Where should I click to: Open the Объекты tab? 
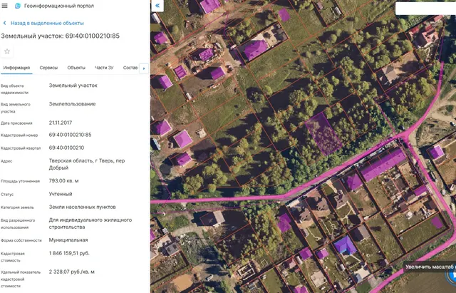point(76,68)
